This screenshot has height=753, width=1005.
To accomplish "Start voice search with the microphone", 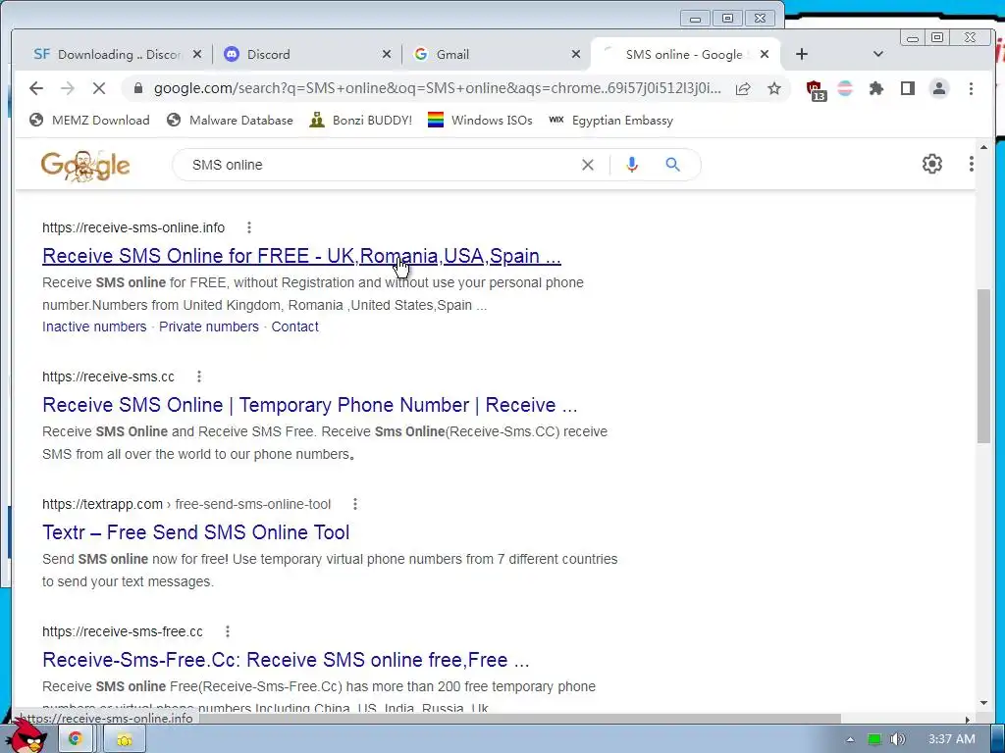I will tap(631, 165).
